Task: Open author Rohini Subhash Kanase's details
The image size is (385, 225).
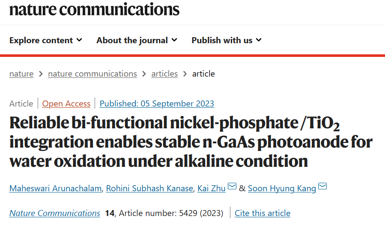Action: click(149, 189)
